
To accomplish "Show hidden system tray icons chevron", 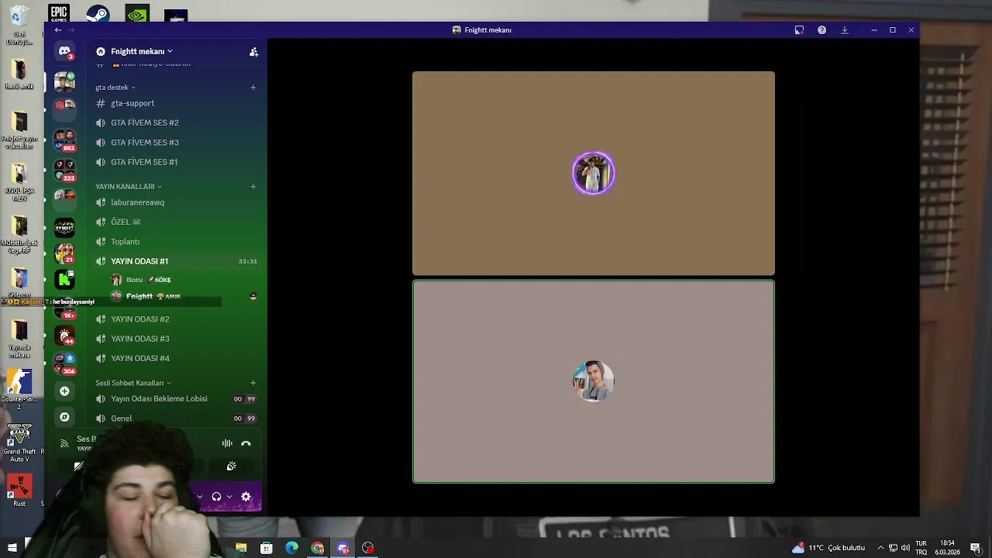I will click(880, 548).
